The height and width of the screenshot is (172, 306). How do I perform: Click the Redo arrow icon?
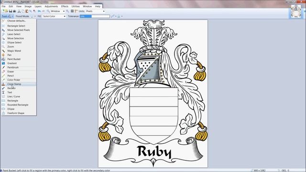[44, 11]
